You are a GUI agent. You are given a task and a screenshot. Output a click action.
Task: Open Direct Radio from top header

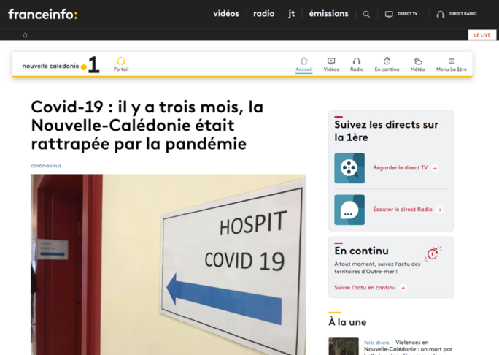(456, 14)
